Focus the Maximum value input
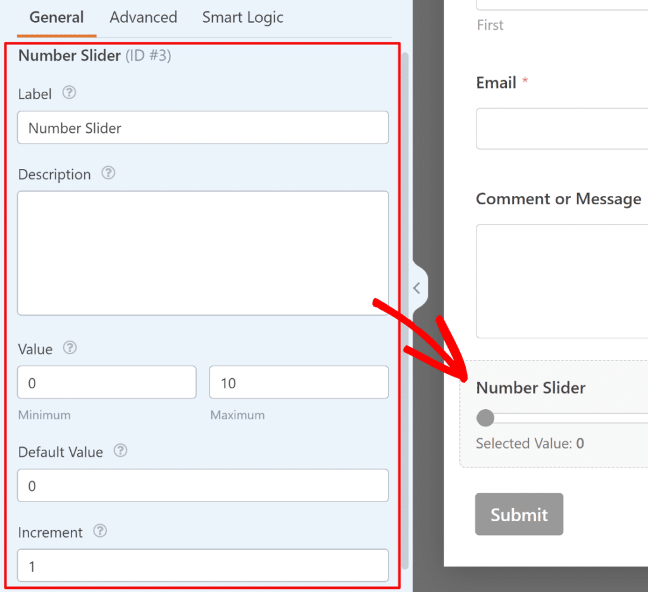This screenshot has width=648, height=592. pos(299,383)
